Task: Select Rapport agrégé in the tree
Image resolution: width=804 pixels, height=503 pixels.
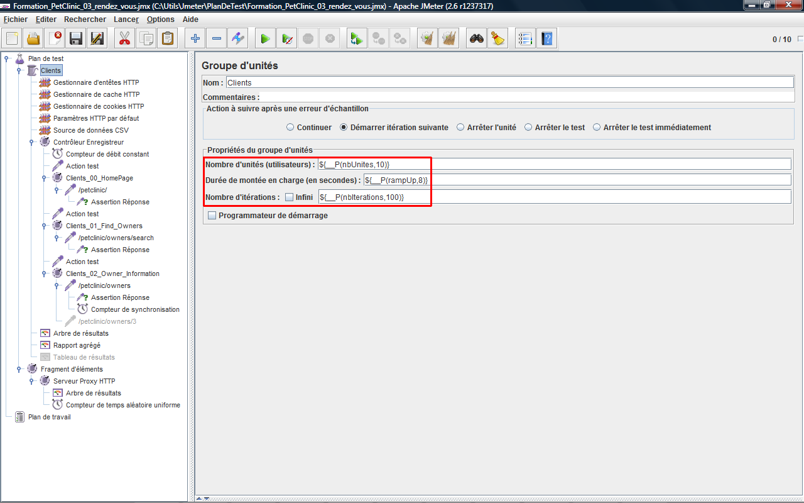Action: [x=76, y=345]
